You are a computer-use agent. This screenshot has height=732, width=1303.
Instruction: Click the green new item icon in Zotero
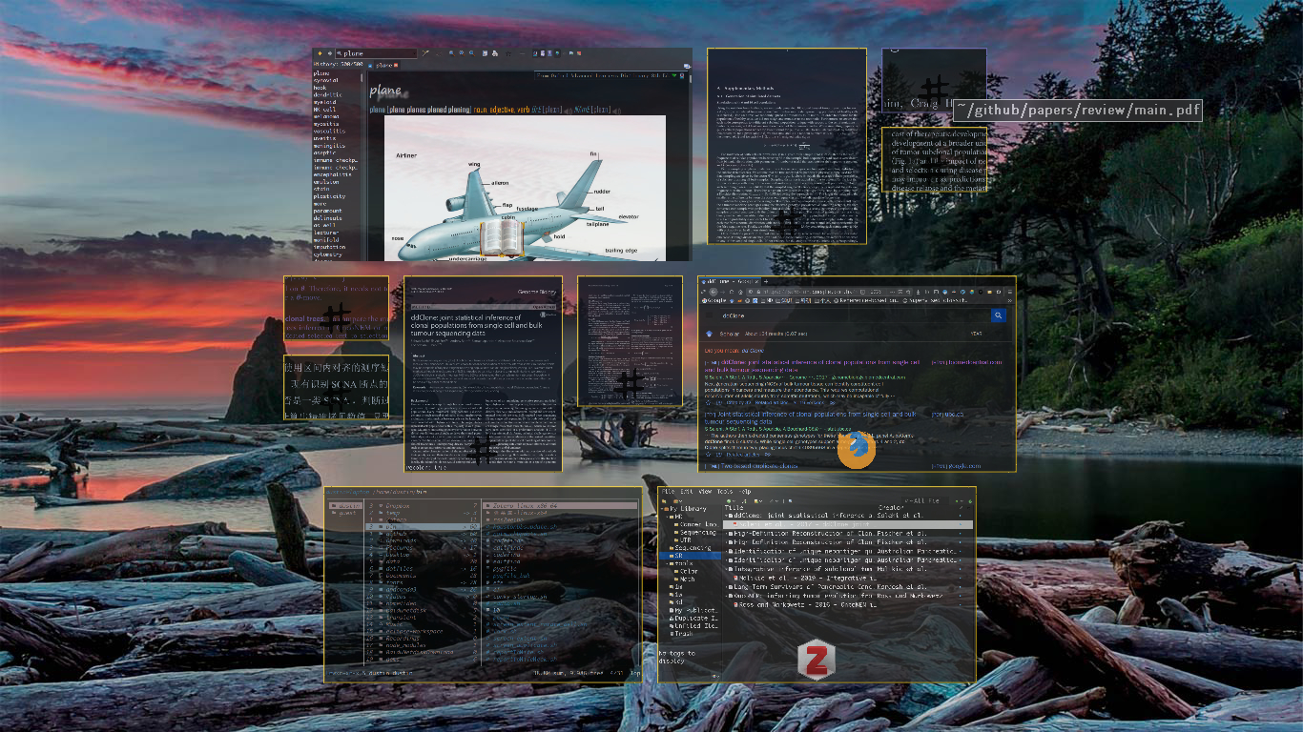(729, 501)
